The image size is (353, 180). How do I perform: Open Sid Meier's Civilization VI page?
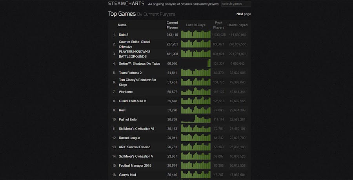coord(136,129)
